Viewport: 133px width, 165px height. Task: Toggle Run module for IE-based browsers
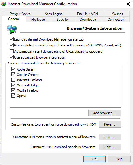(x=11, y=45)
